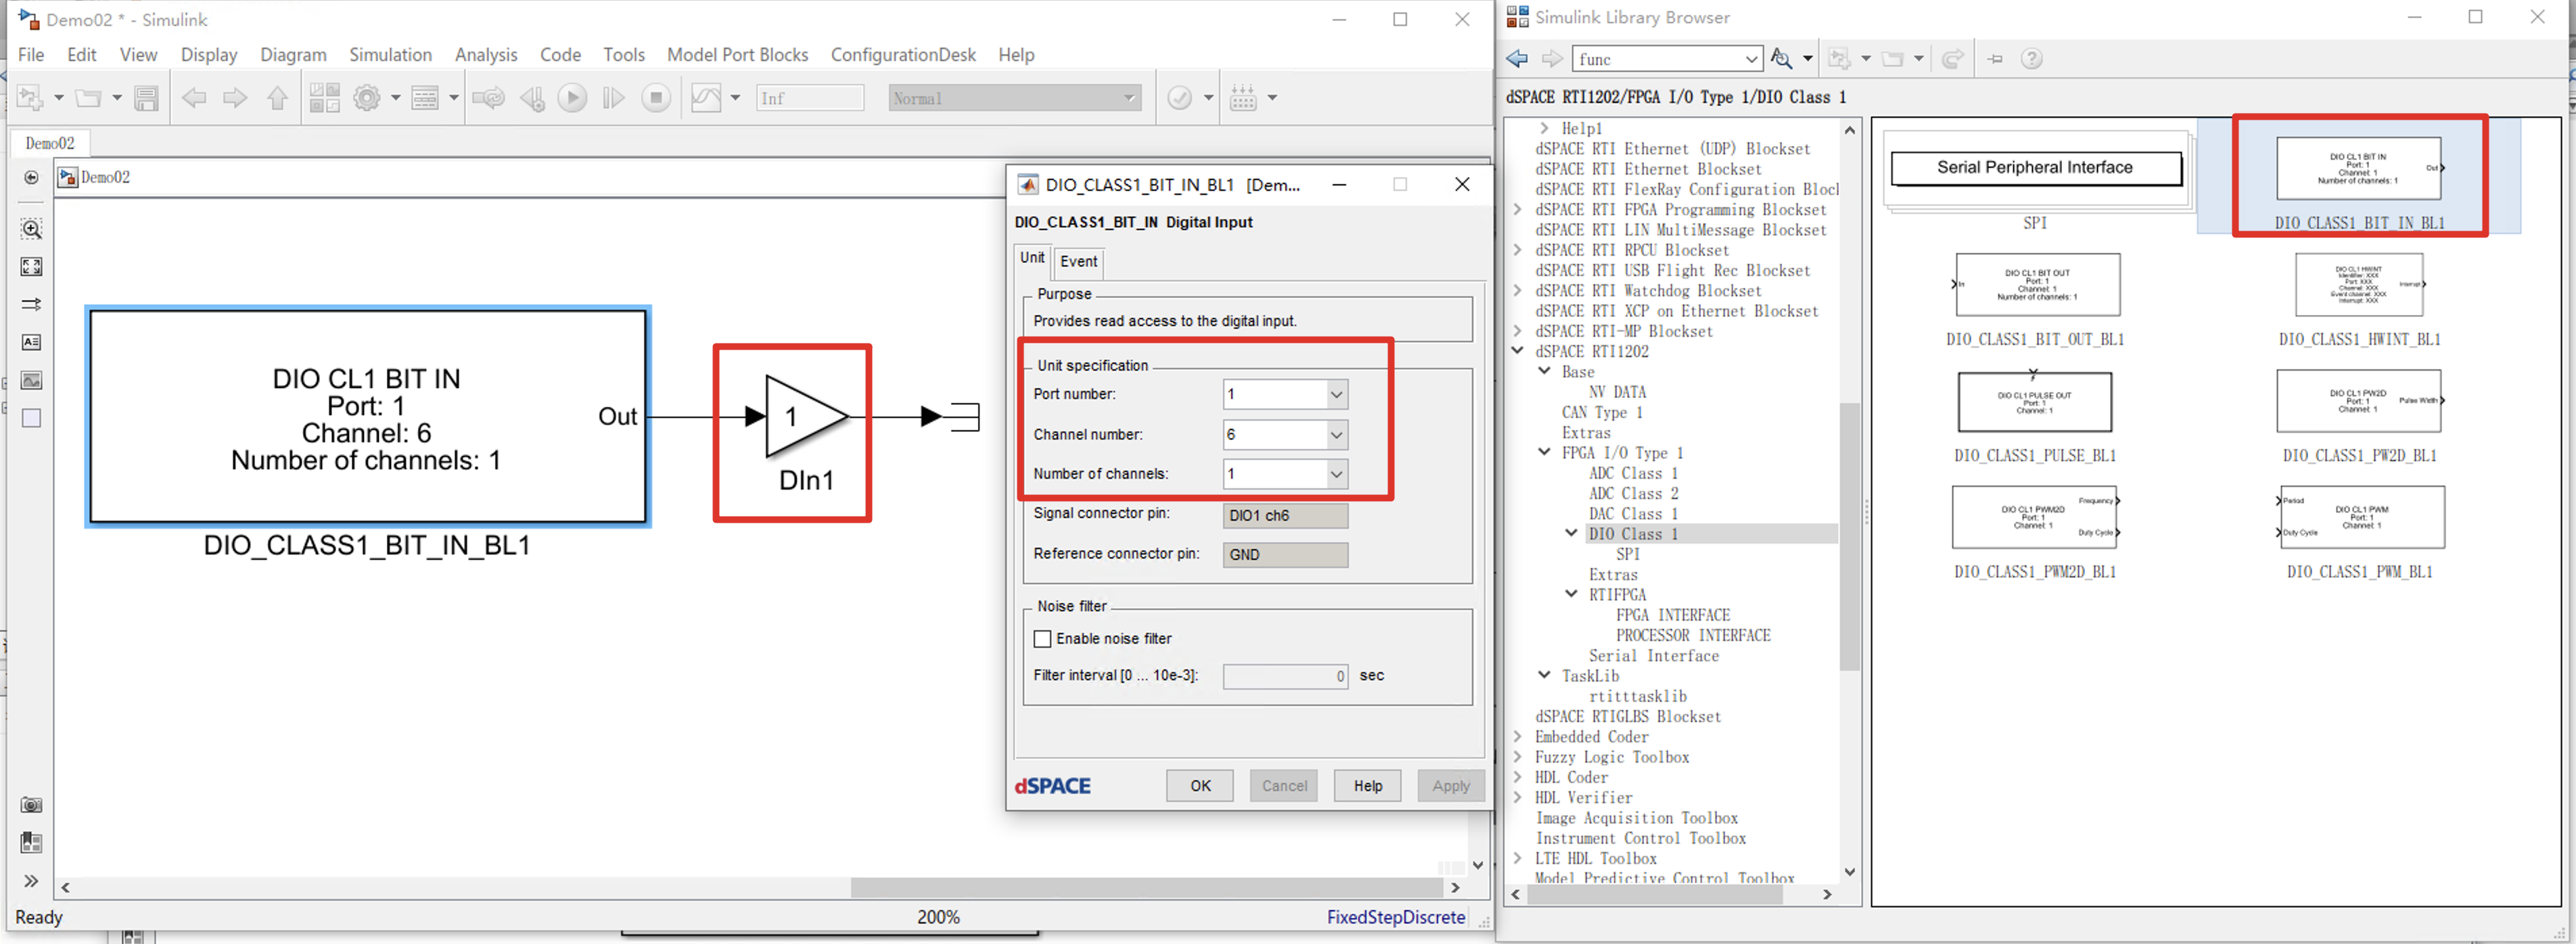Screen dimensions: 2576x944
Task: Click the Open folder icon in Simulink toolbar
Action: (x=89, y=98)
